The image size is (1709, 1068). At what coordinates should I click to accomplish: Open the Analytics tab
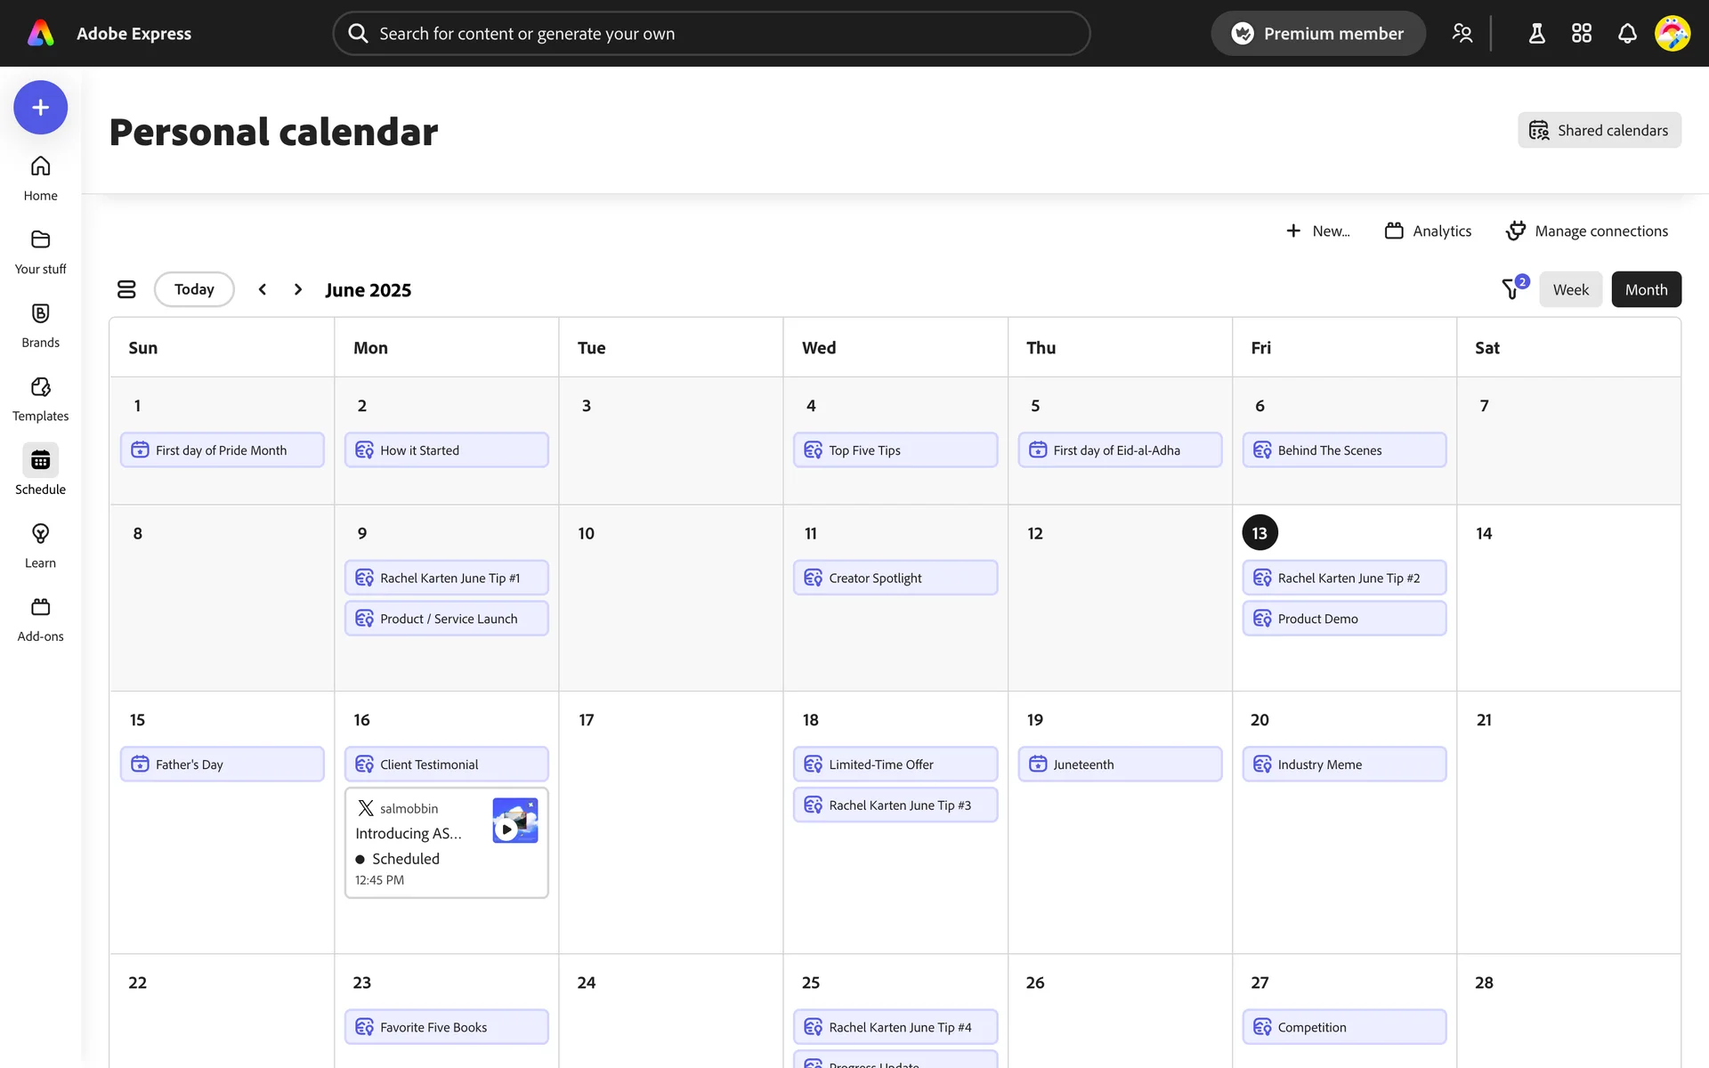pyautogui.click(x=1428, y=231)
